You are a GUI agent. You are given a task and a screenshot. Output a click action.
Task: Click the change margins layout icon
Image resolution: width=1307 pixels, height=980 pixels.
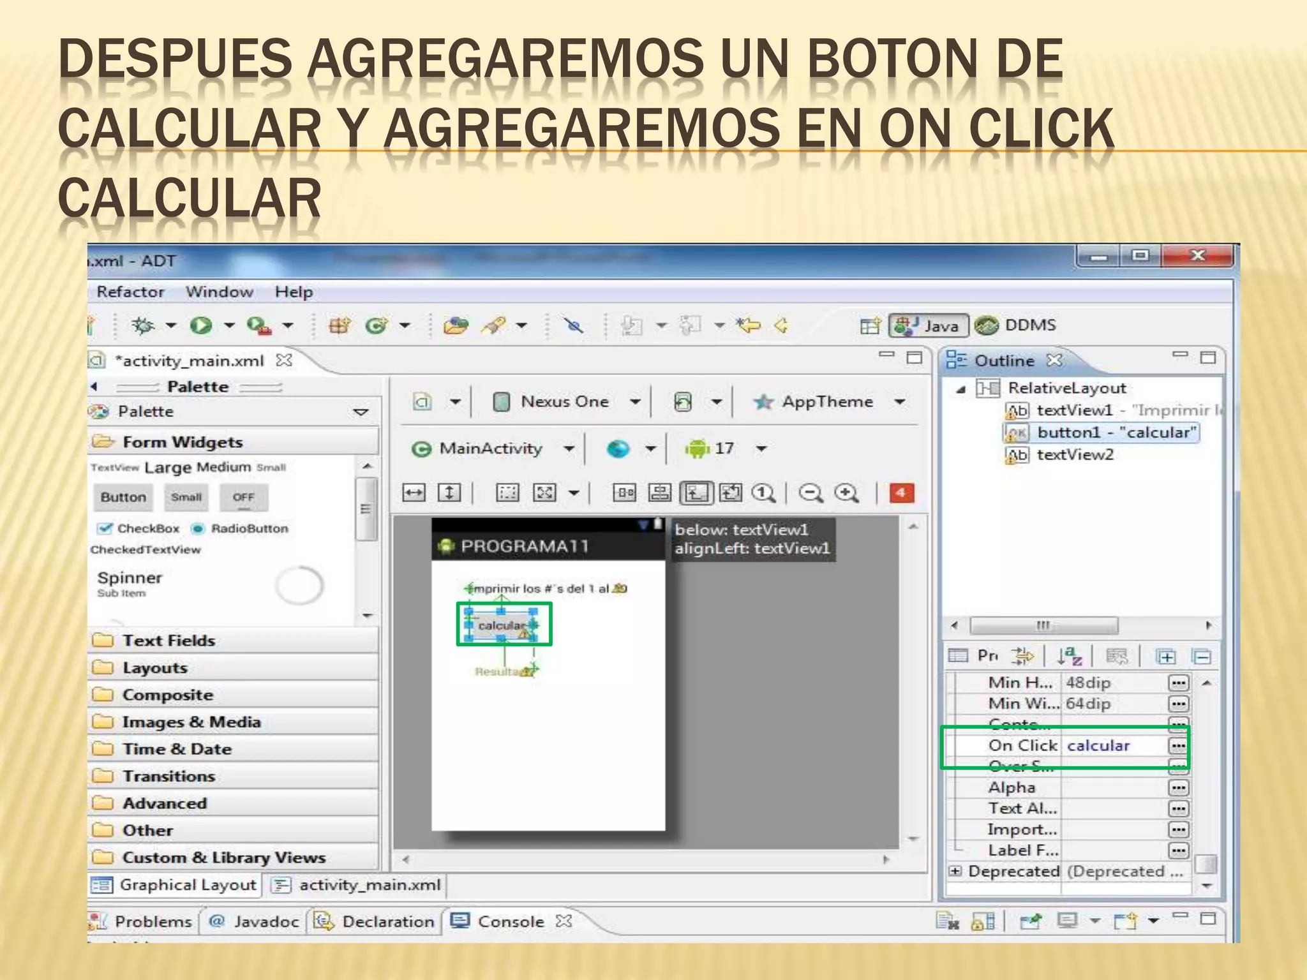click(508, 493)
